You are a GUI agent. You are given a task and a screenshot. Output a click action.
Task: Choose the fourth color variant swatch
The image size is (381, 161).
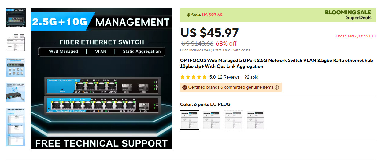point(256,120)
